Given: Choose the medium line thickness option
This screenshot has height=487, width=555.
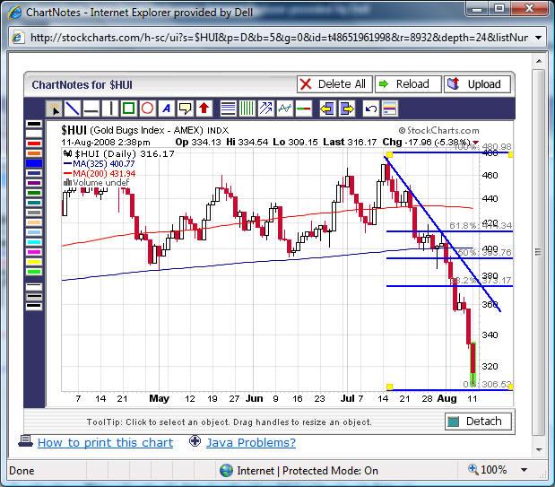Looking at the screenshot, I should point(34,297).
